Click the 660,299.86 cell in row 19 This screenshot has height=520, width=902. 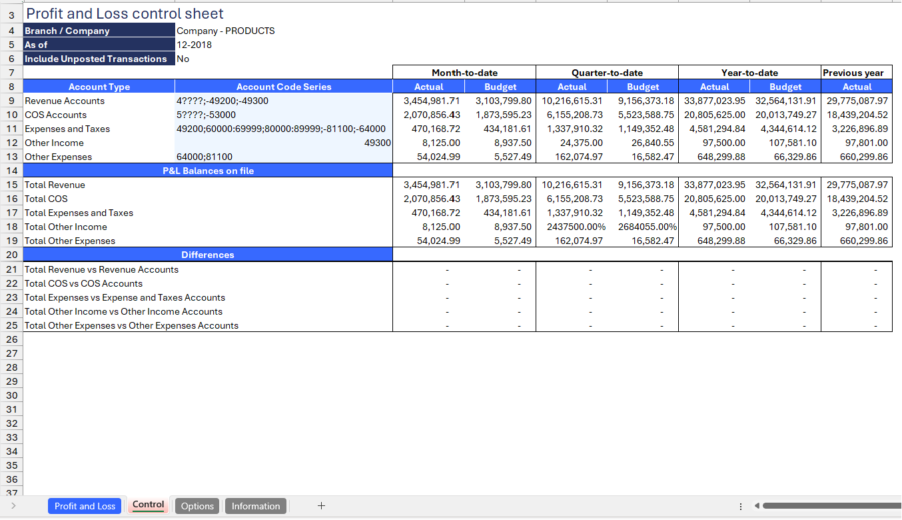pyautogui.click(x=857, y=241)
